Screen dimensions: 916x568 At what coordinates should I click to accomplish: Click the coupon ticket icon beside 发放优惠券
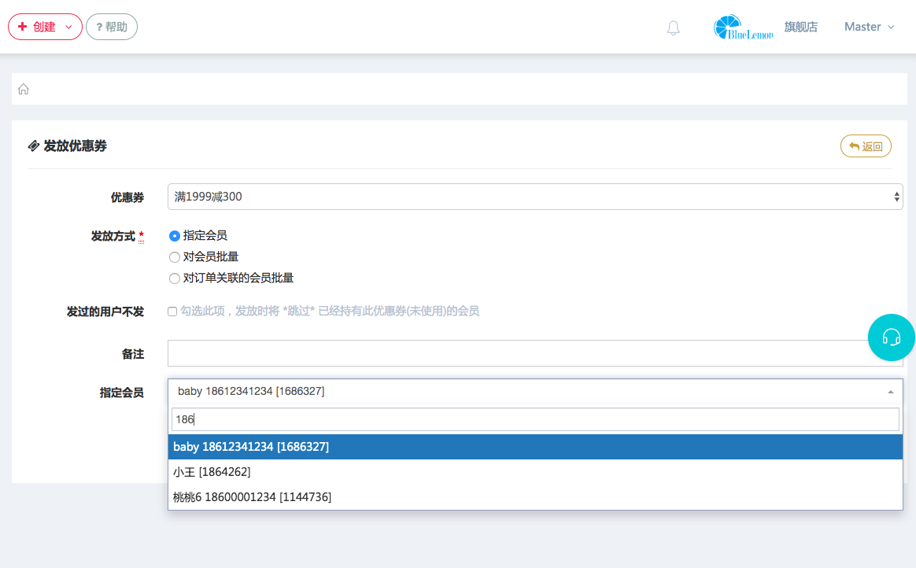(34, 146)
